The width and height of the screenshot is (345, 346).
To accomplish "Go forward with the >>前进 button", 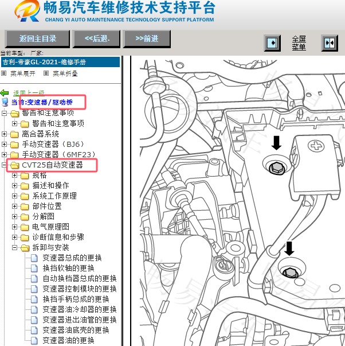I will coord(147,39).
